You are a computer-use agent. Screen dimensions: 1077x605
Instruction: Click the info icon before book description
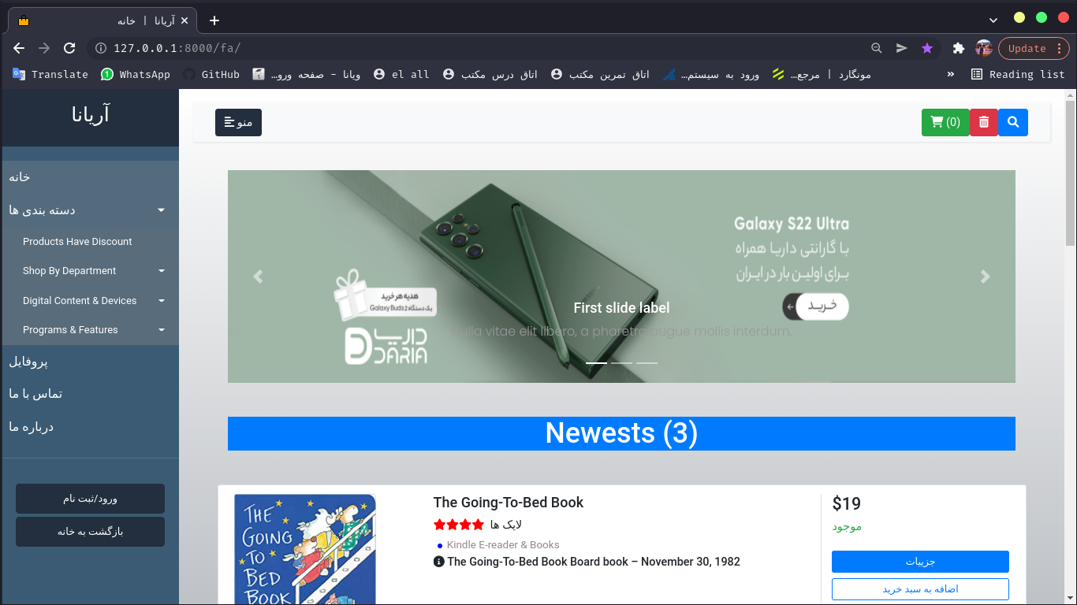[438, 562]
